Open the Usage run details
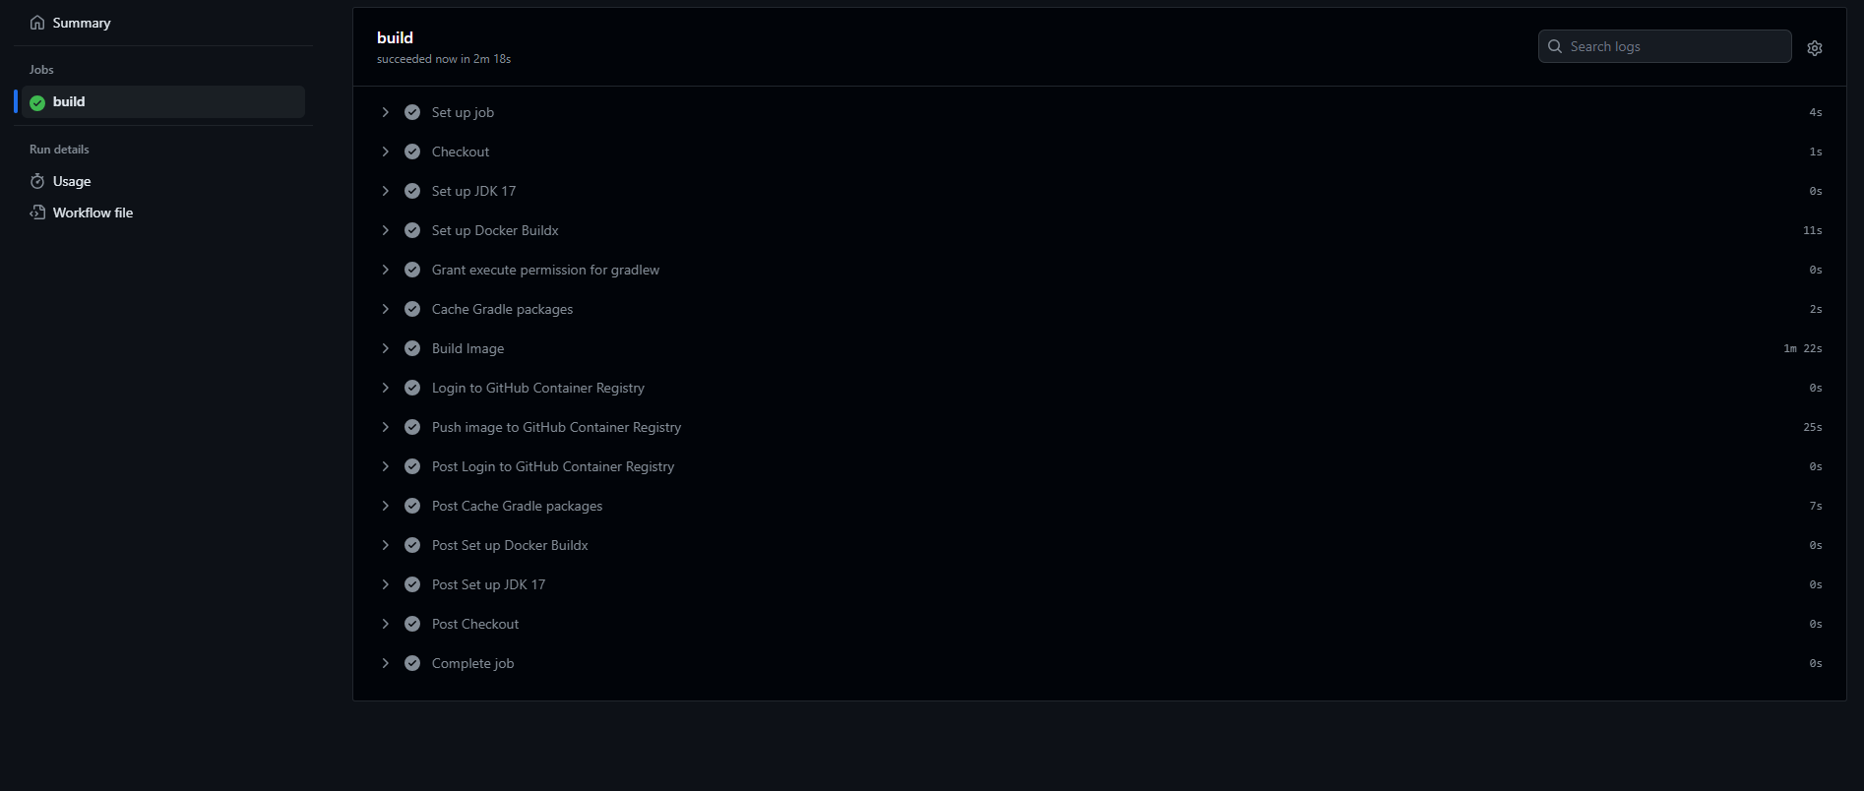The height and width of the screenshot is (791, 1864). (72, 181)
